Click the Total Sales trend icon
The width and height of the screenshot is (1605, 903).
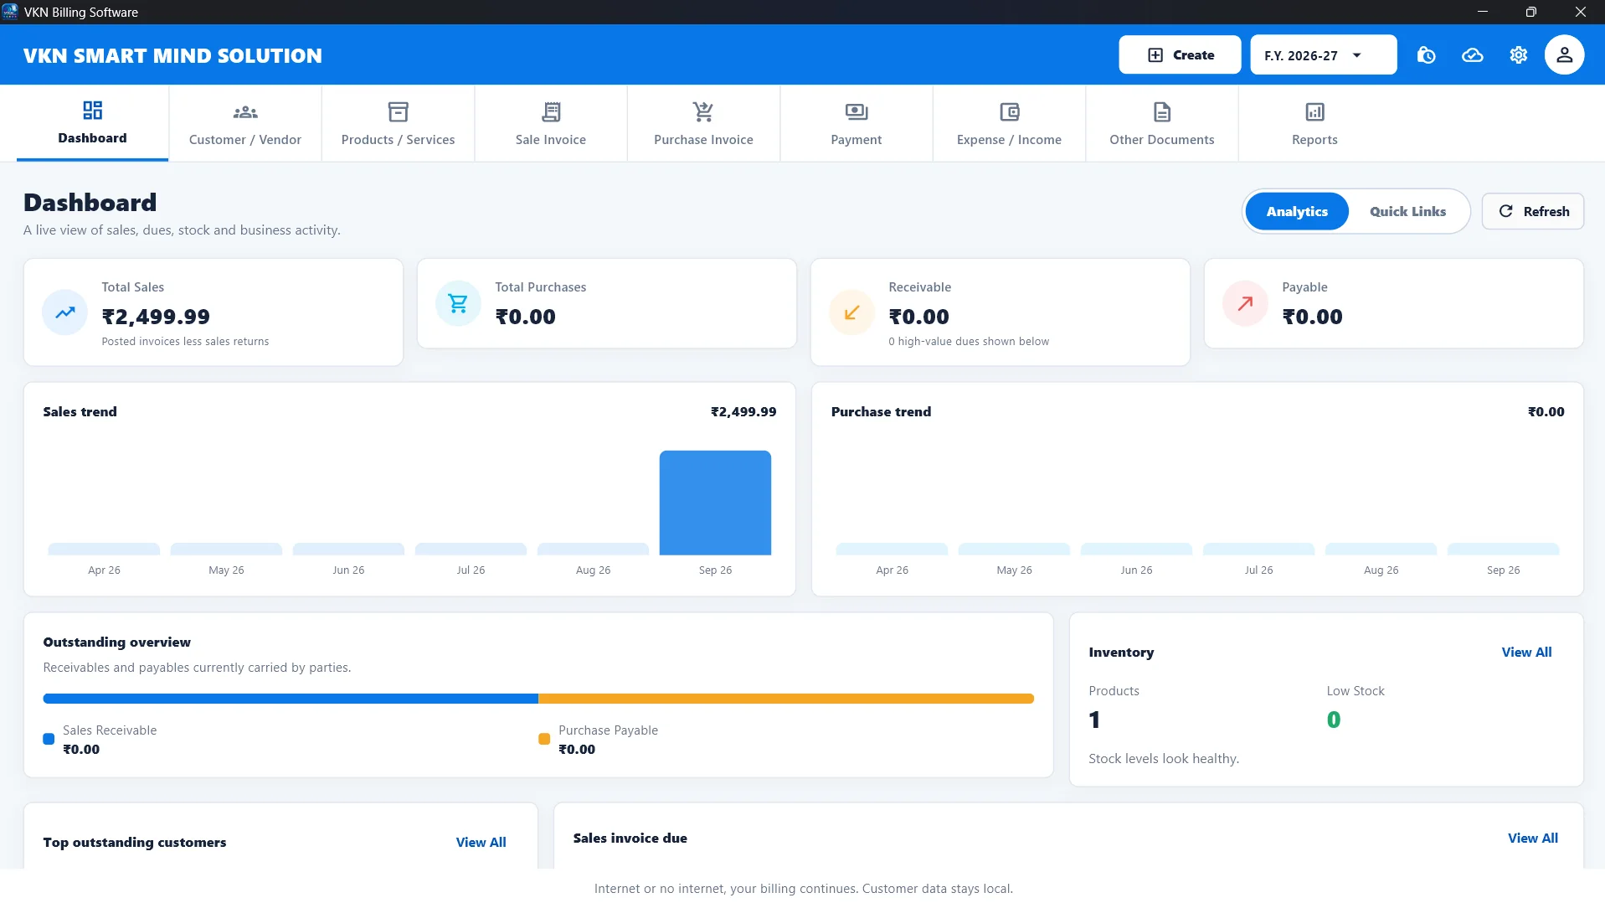[64, 312]
